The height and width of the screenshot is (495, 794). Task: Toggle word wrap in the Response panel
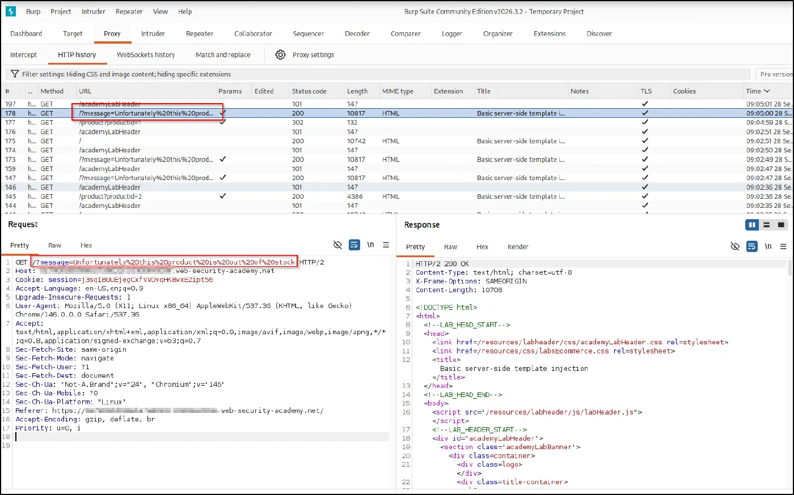[x=752, y=246]
